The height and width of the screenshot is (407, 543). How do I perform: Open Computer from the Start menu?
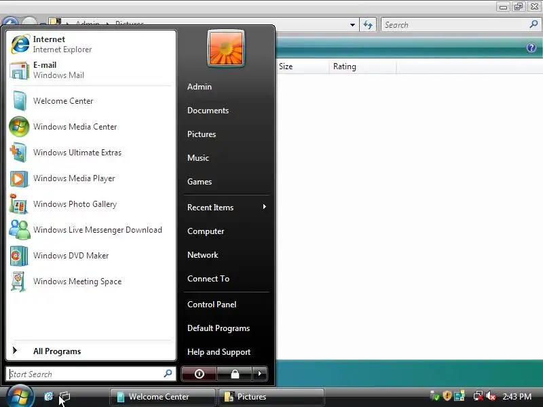pos(206,231)
